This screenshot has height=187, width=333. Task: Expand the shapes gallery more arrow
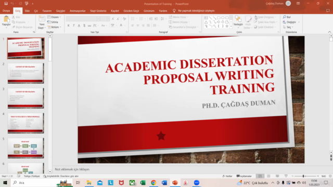click(231, 26)
